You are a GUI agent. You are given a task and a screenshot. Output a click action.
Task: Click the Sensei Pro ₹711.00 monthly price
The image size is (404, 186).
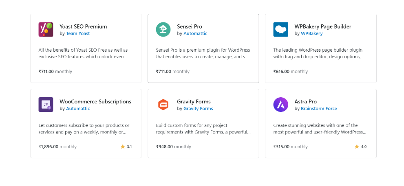tap(172, 72)
